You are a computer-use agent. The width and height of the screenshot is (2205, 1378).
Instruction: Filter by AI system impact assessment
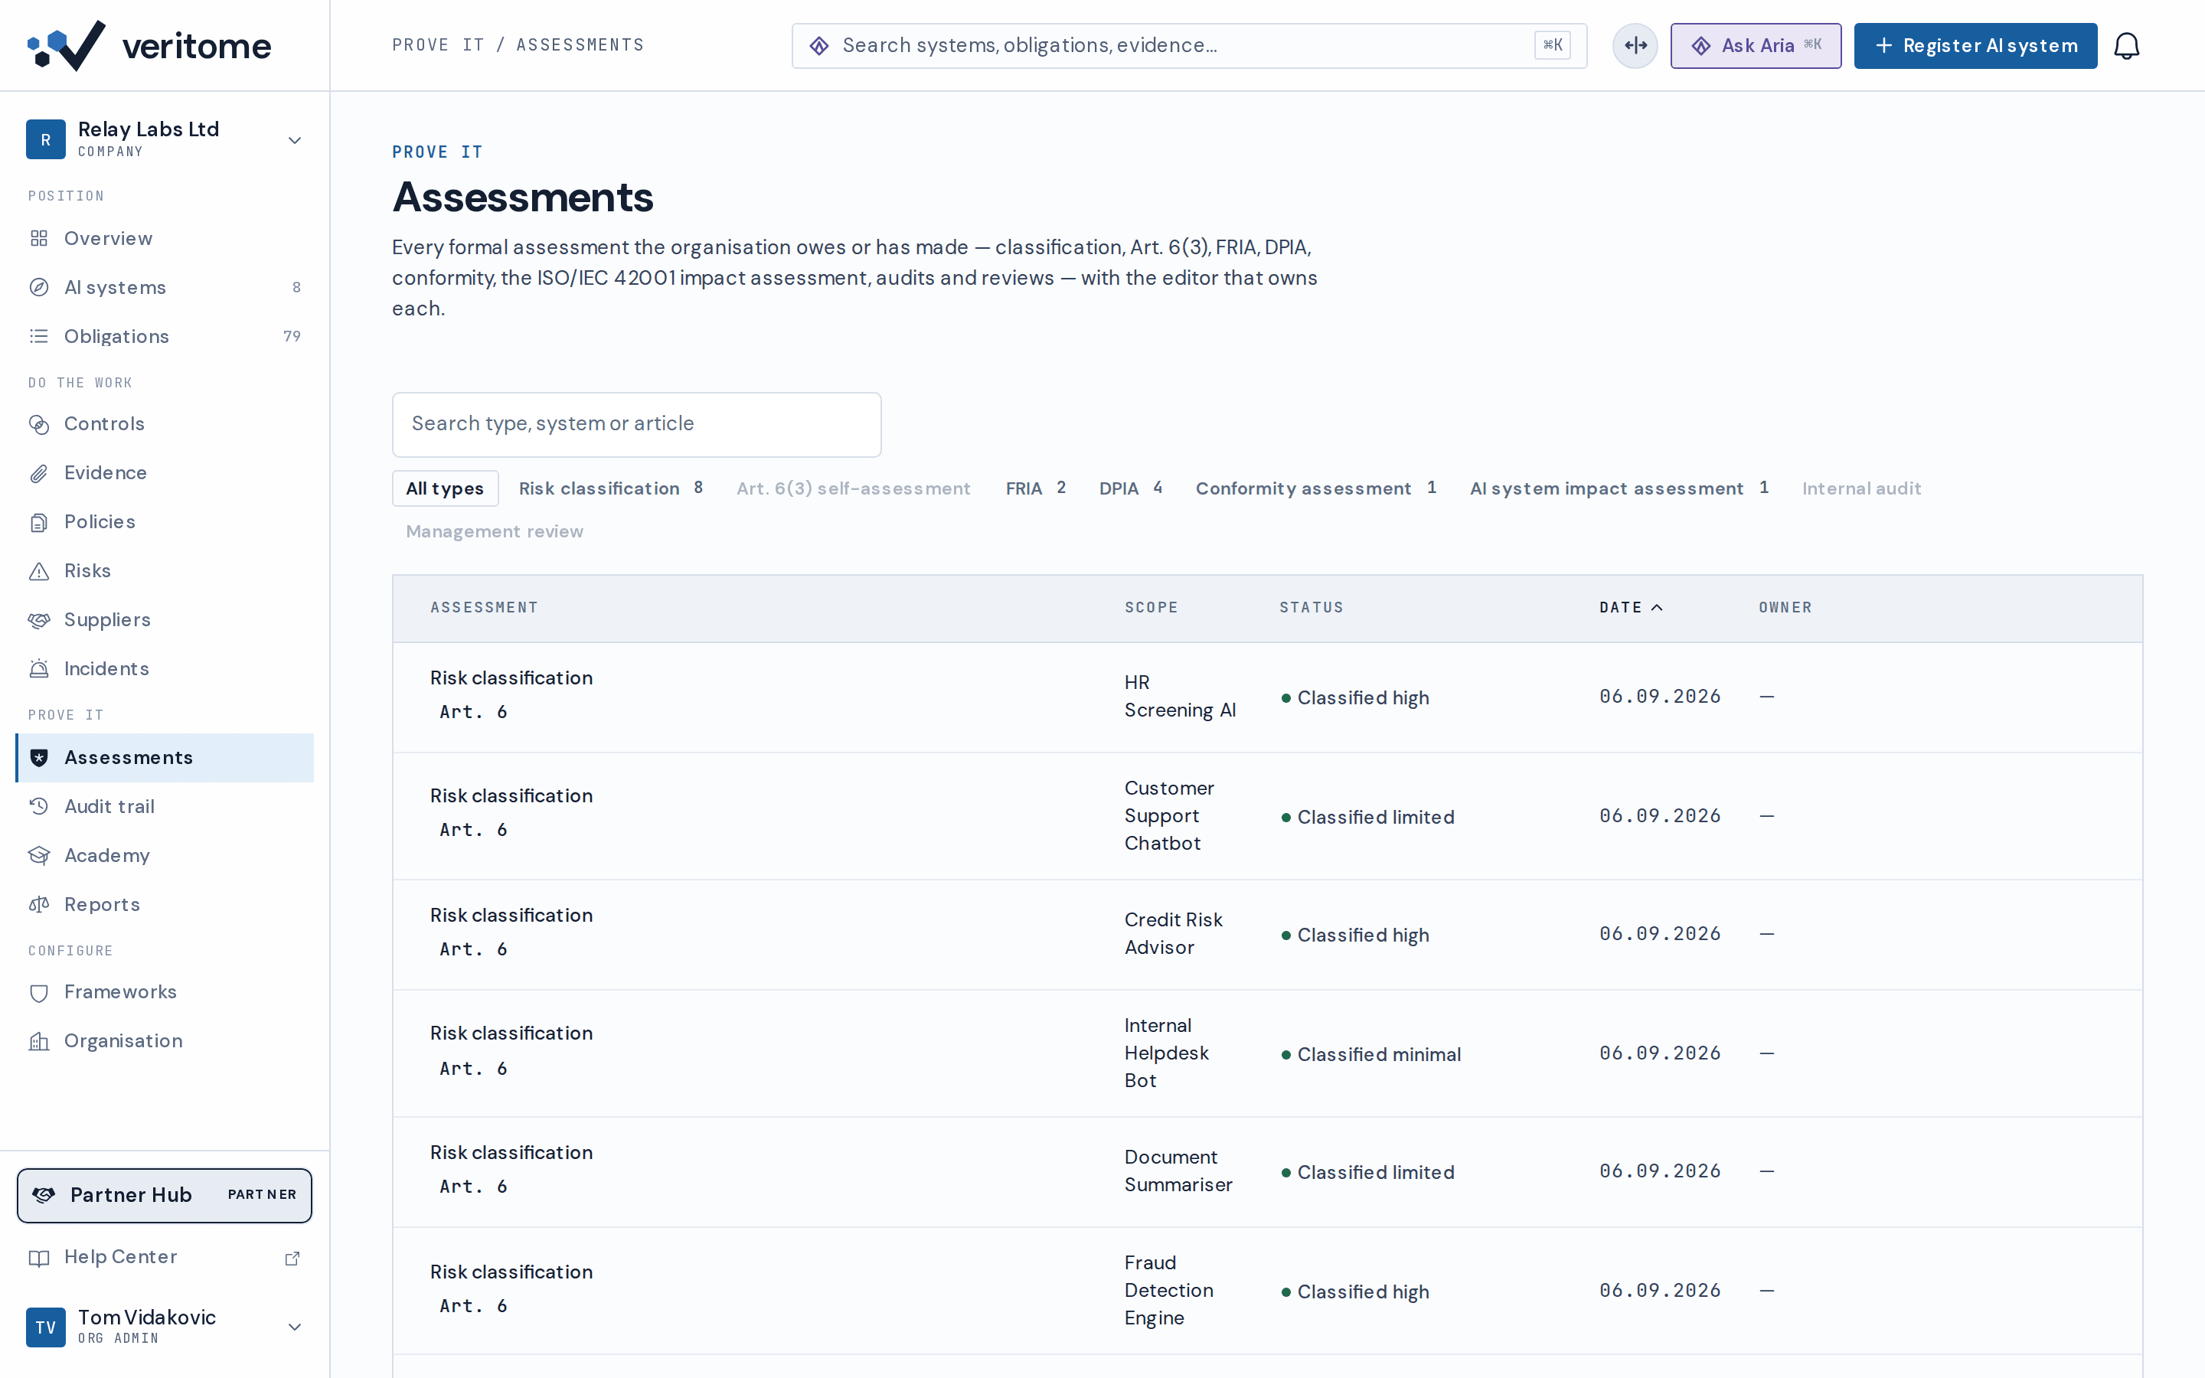click(1619, 488)
